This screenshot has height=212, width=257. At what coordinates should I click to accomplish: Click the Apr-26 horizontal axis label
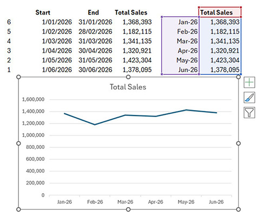click(x=155, y=202)
